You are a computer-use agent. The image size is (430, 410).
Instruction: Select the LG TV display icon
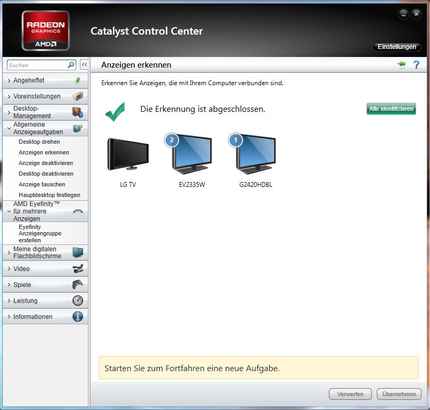pos(128,154)
